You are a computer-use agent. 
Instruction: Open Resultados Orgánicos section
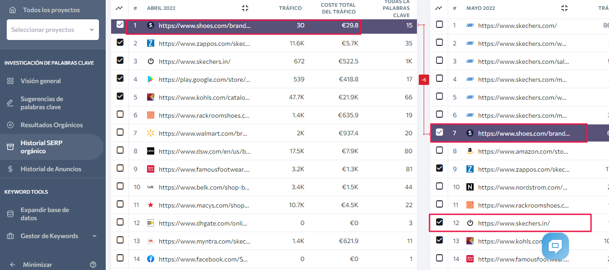(52, 125)
